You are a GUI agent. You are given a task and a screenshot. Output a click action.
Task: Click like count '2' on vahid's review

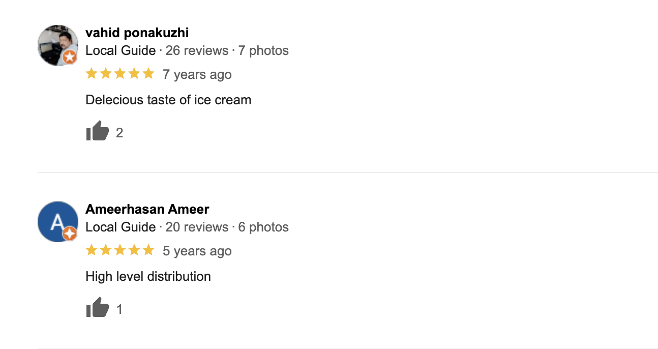(119, 133)
